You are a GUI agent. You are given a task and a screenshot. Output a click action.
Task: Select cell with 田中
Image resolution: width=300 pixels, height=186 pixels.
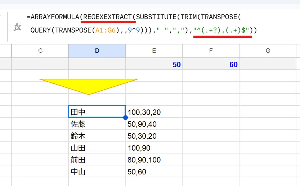coord(97,112)
